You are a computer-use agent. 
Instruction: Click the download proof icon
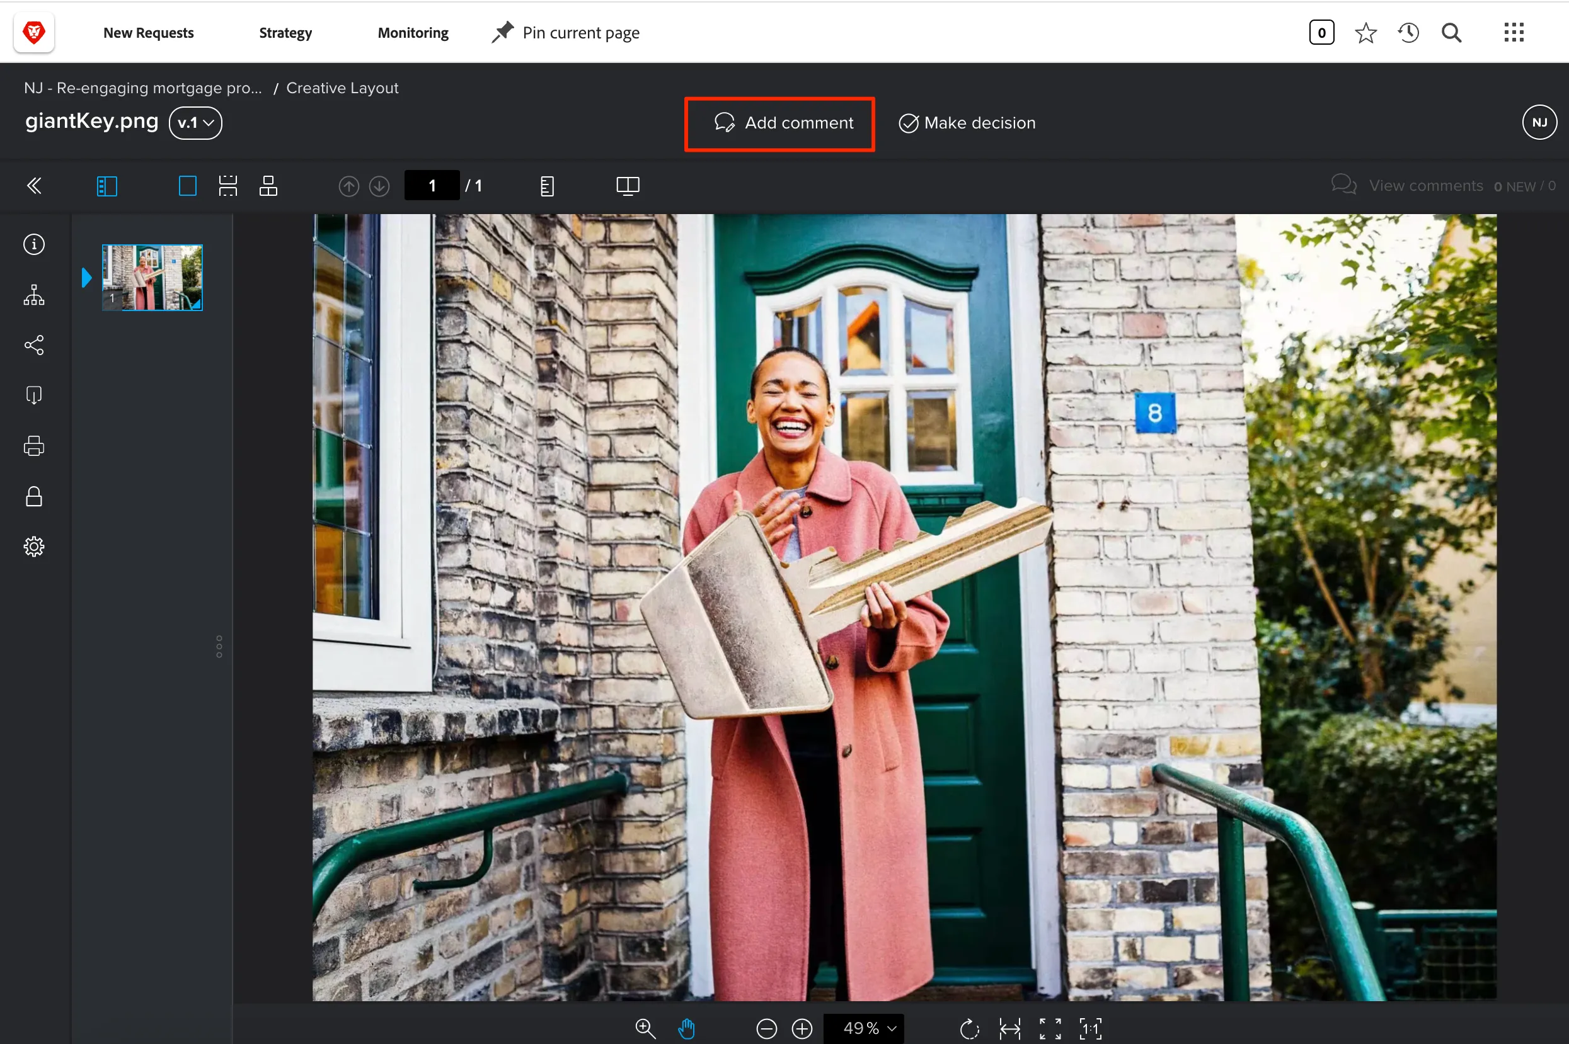click(34, 395)
